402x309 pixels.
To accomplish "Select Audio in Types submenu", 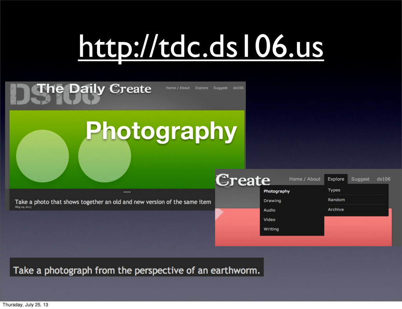I will tap(269, 210).
